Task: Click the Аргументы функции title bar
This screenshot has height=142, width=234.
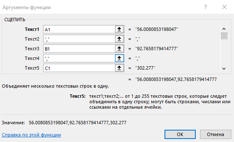Action: click(77, 7)
